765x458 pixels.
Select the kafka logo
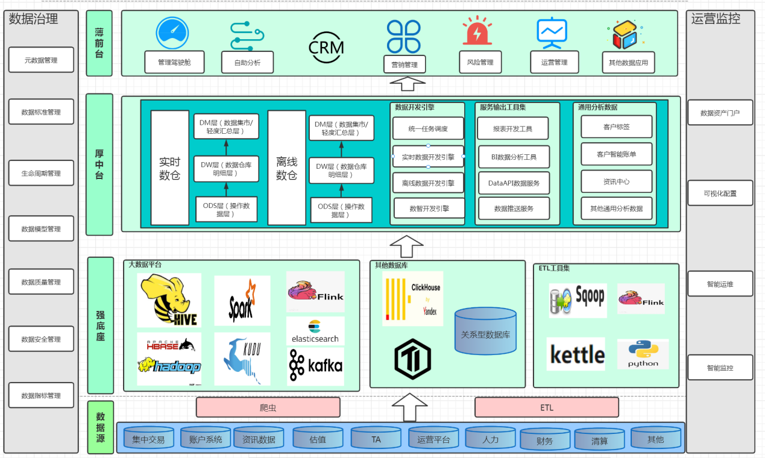coord(315,366)
